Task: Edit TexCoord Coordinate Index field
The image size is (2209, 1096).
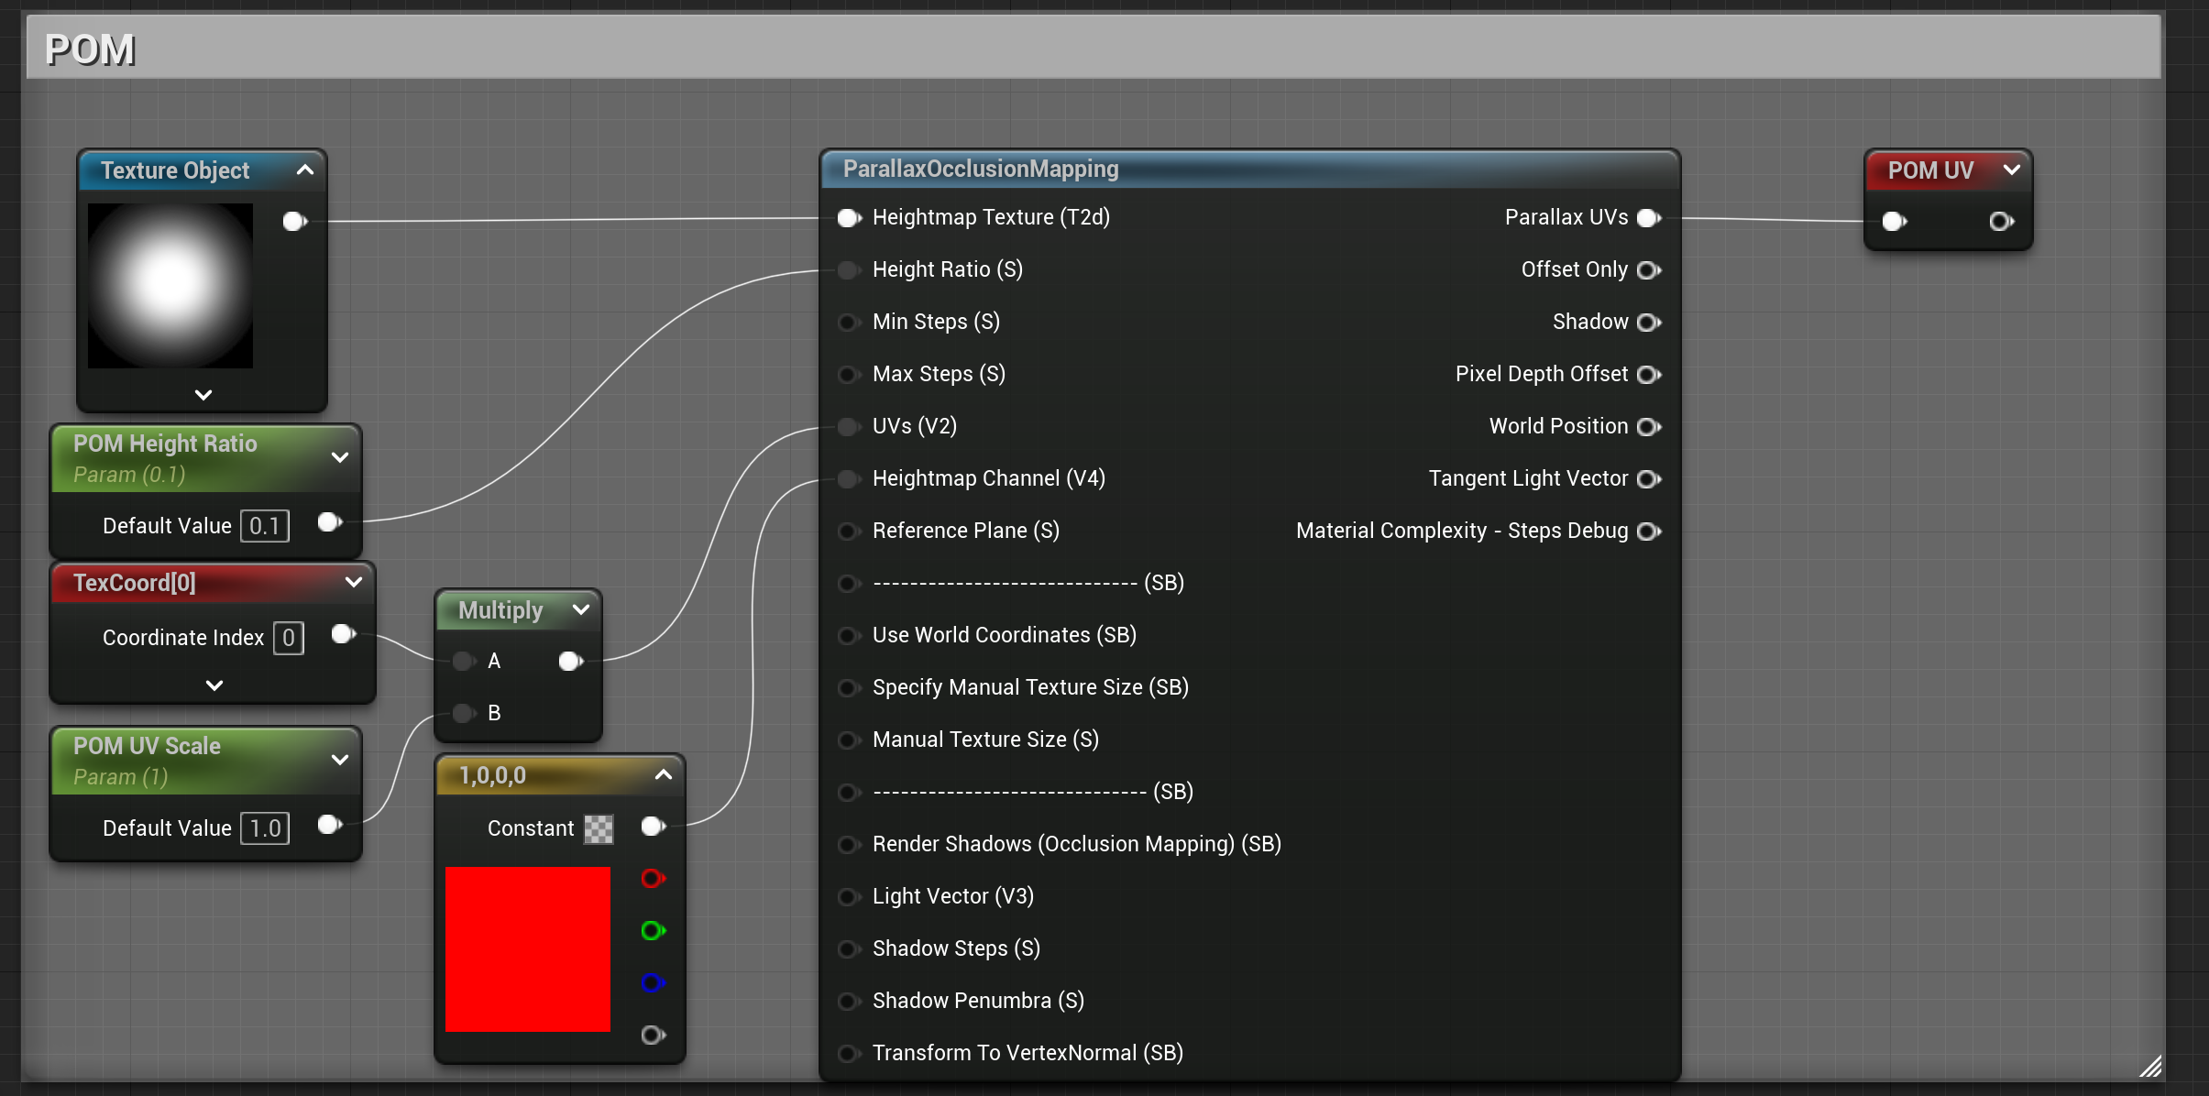Action: (289, 638)
